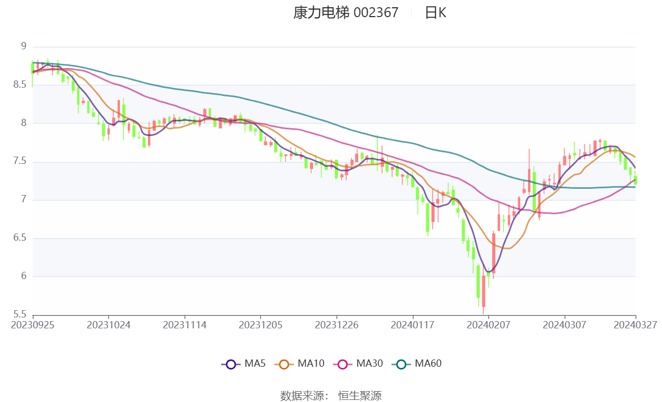
Task: Toggle the MA30 pink legend marker
Action: tap(343, 364)
